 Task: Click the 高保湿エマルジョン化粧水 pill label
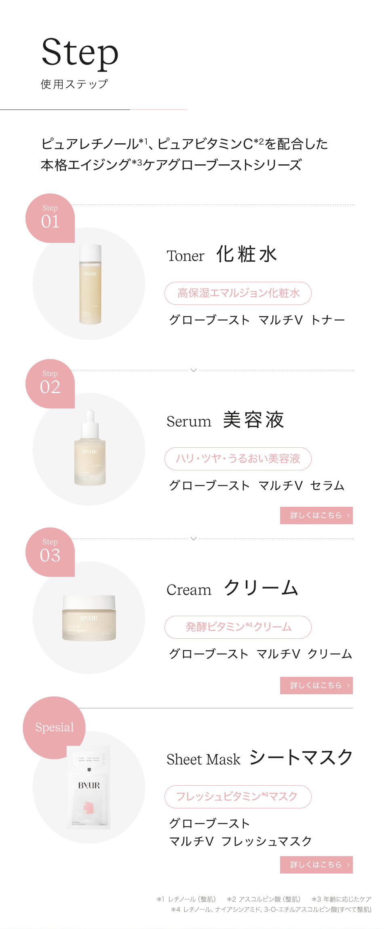[238, 293]
